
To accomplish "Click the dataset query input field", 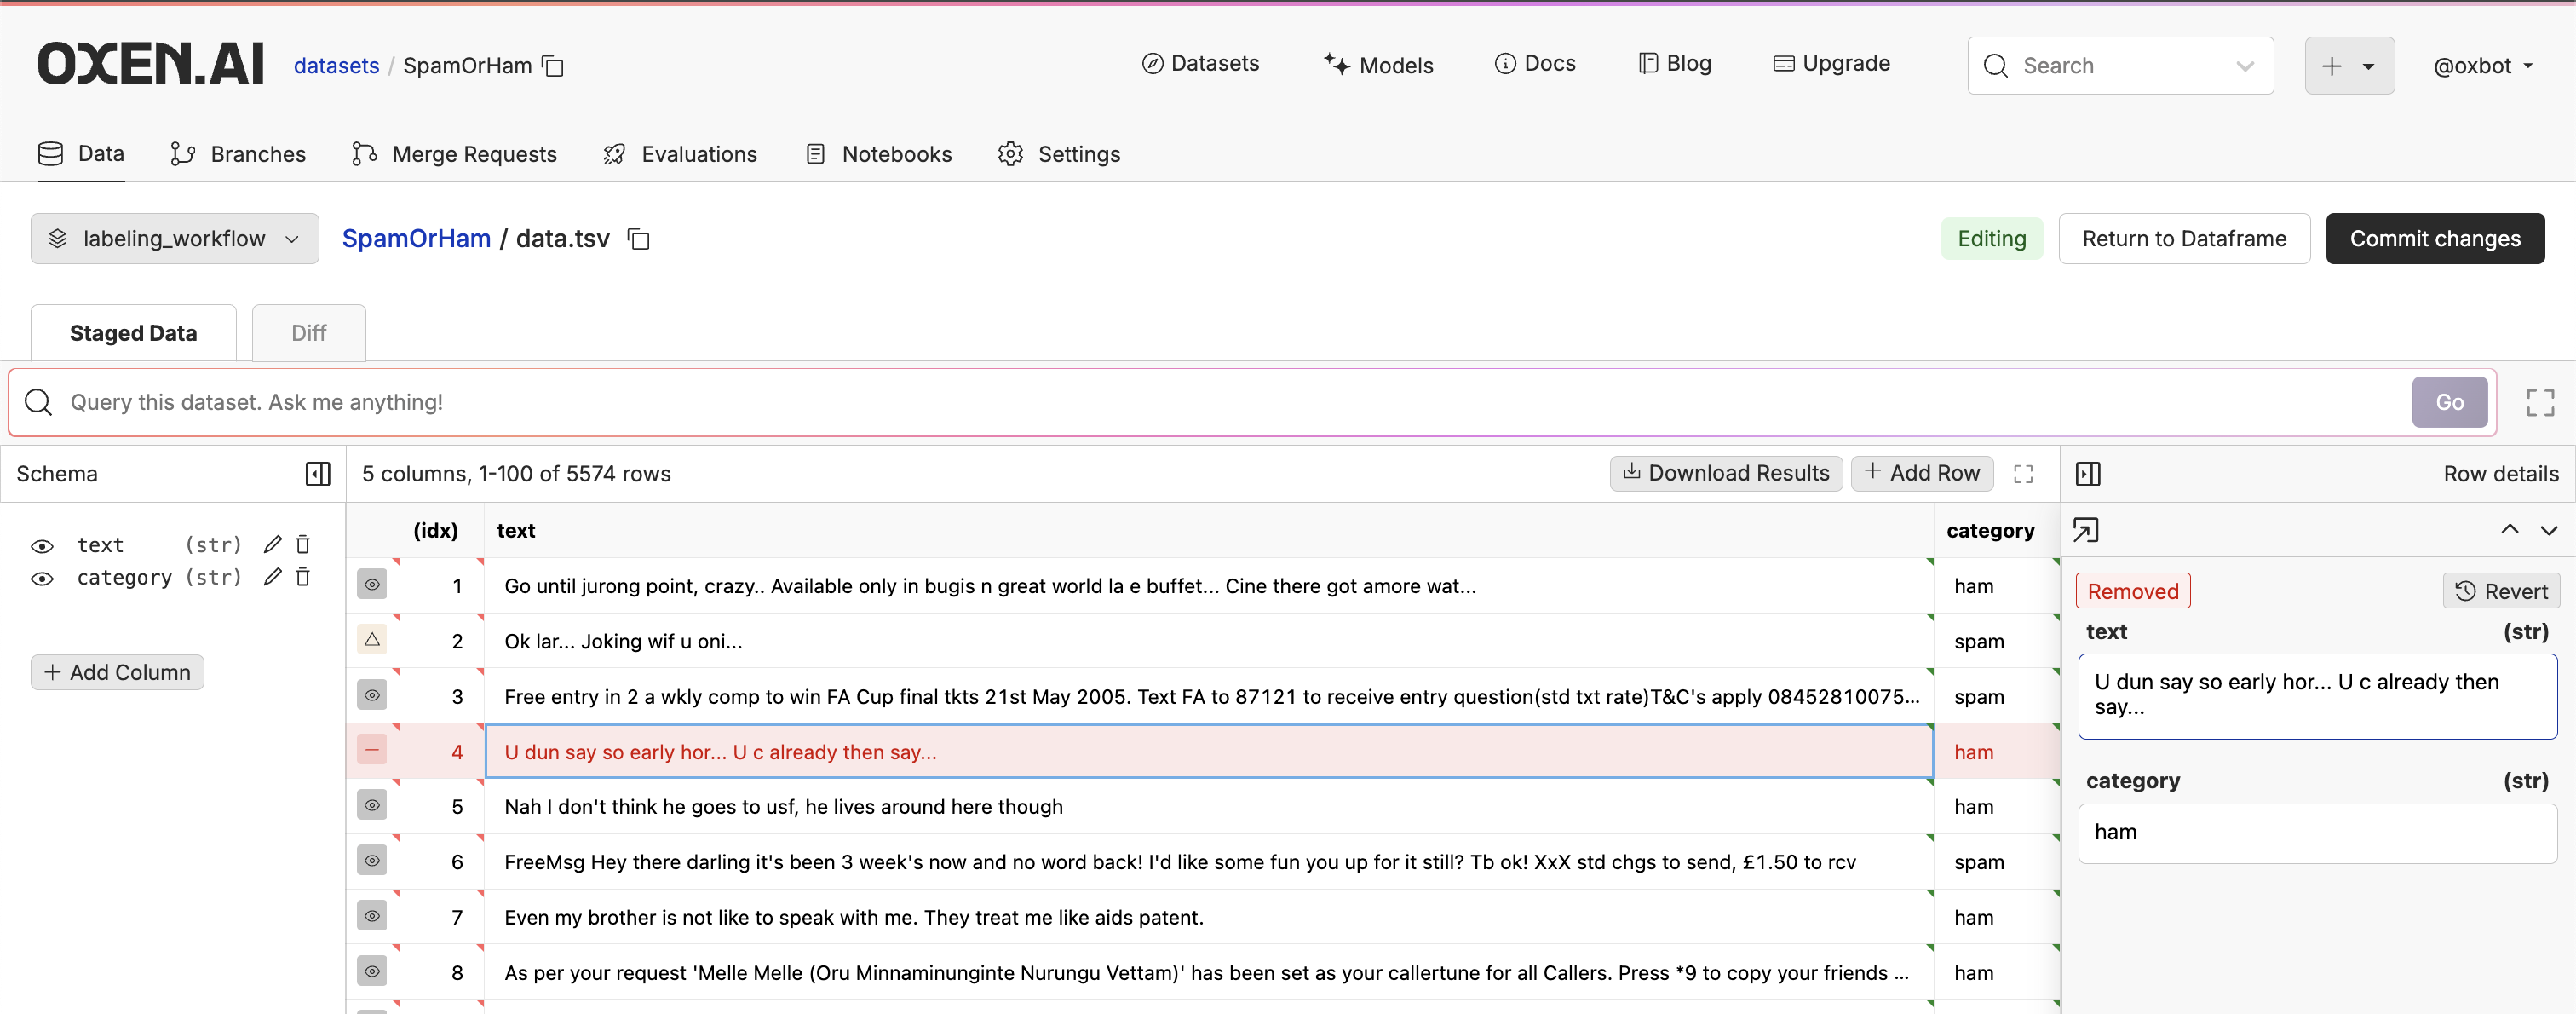I will point(1200,402).
